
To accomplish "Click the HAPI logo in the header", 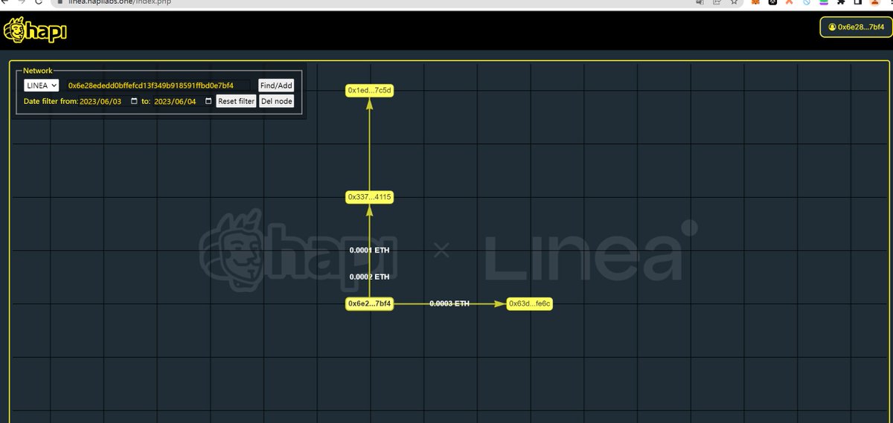I will (36, 31).
